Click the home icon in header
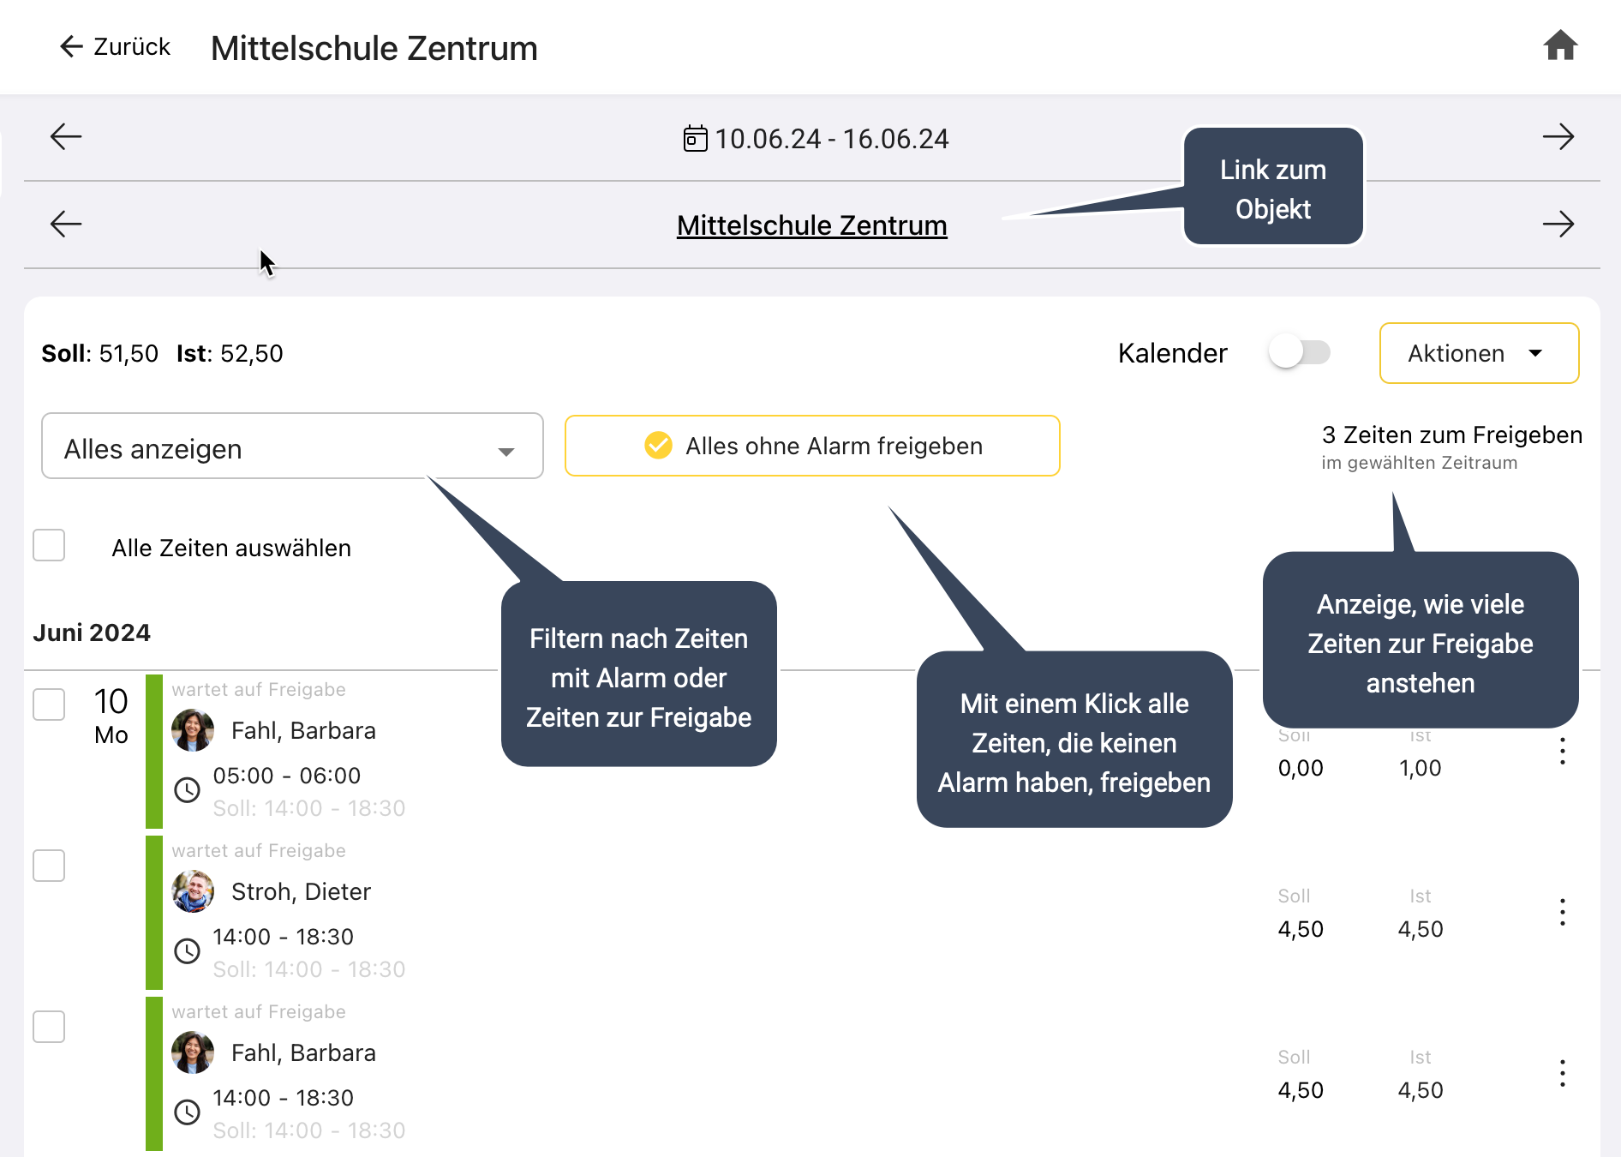Screen dimensions: 1621x1157 [x=1560, y=45]
